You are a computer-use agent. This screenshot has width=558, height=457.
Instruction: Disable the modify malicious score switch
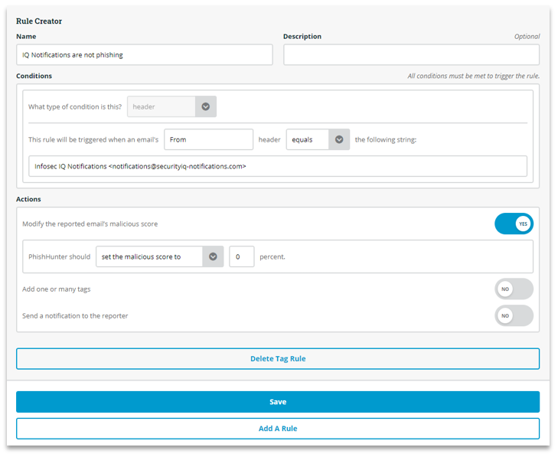[514, 224]
